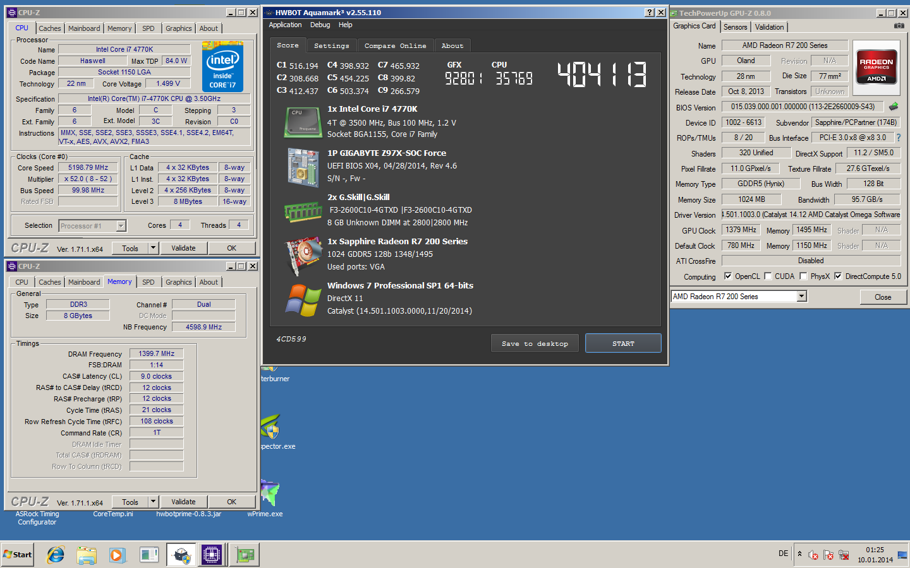Open the AMD Radeon R7 200 Series dropdown
This screenshot has width=910, height=568.
coord(802,297)
